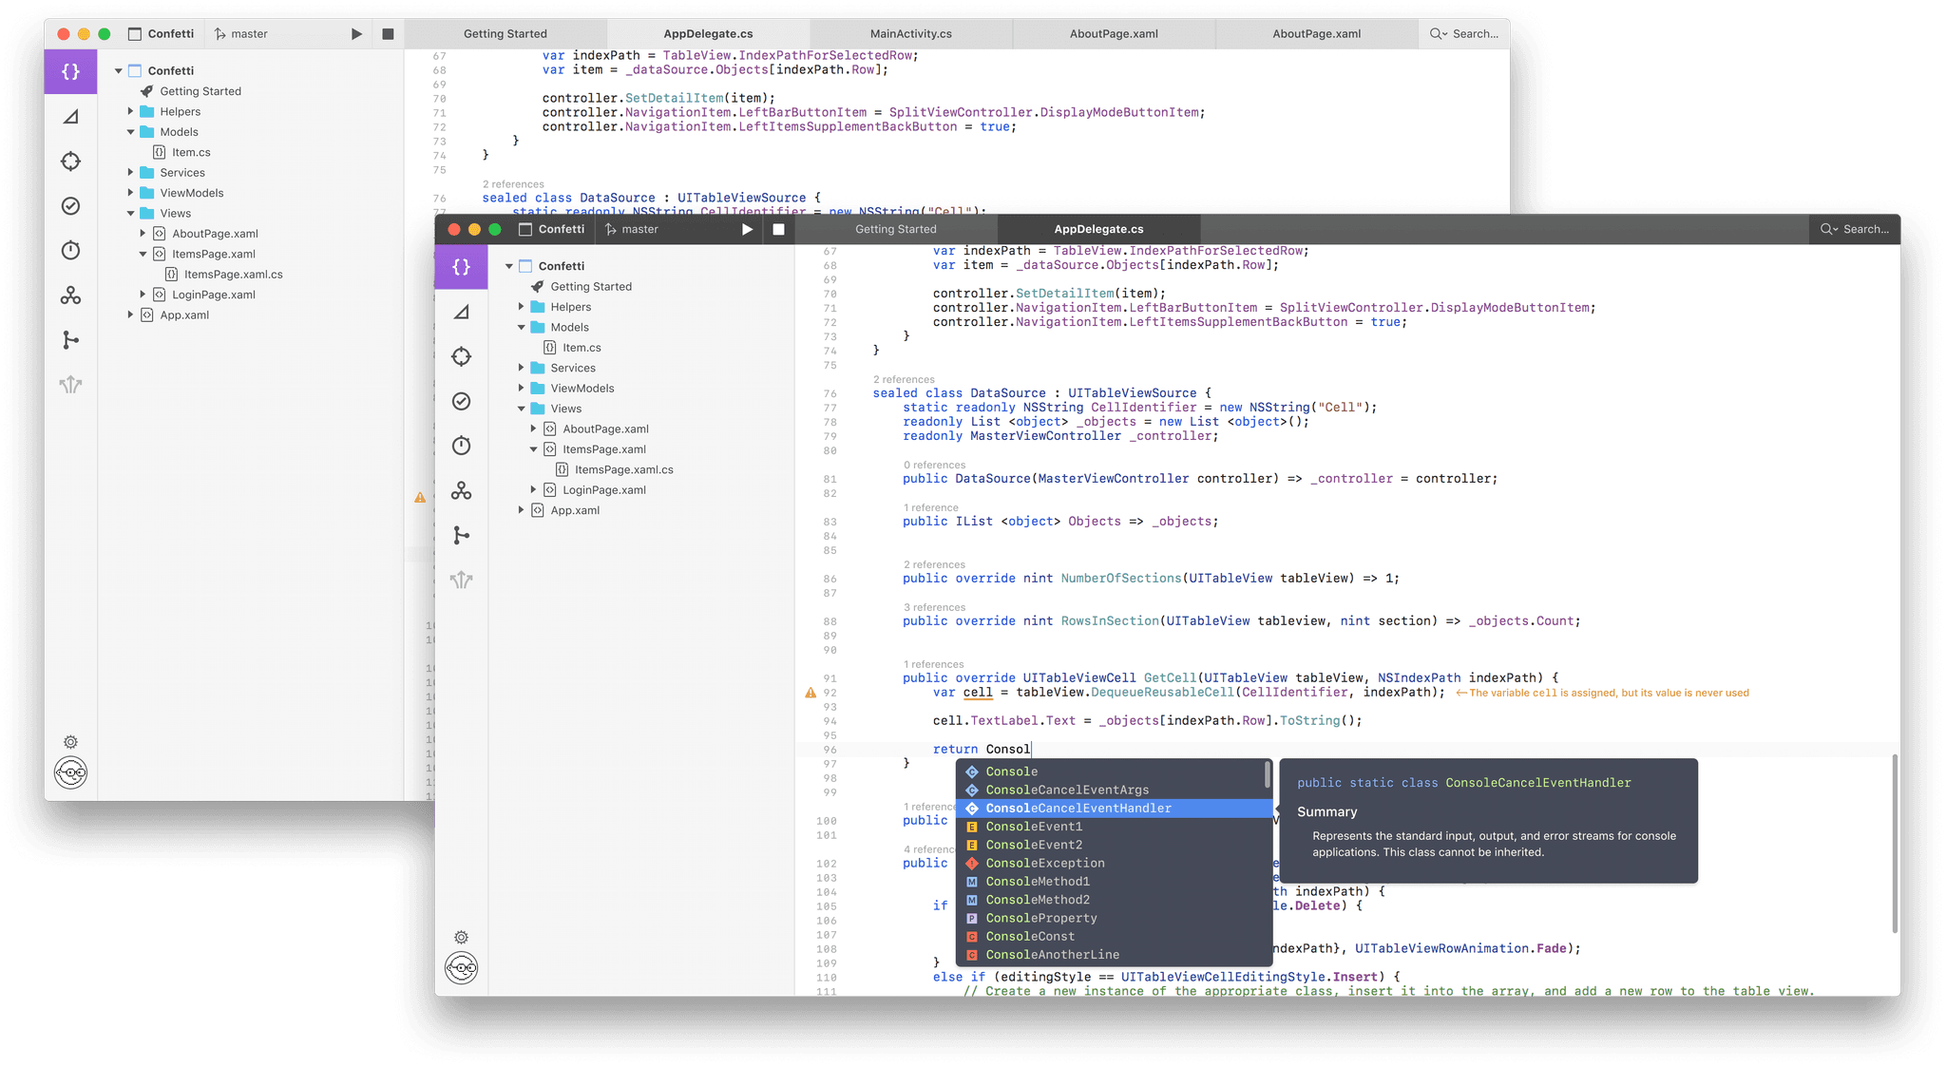
Task: Expand the Helpers folder in front window
Action: [x=521, y=307]
